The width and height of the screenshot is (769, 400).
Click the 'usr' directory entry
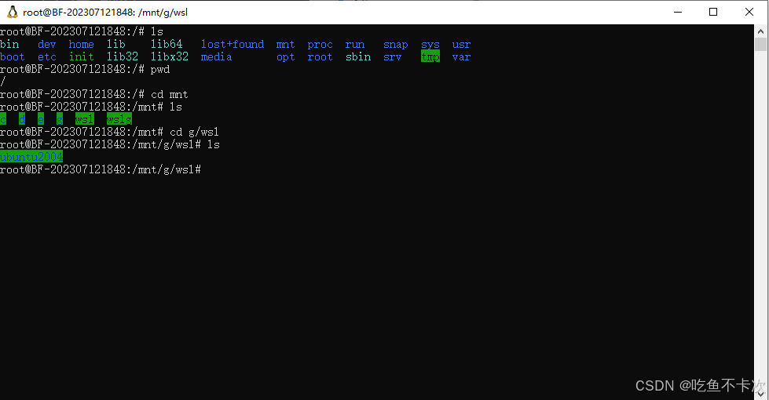(x=462, y=45)
